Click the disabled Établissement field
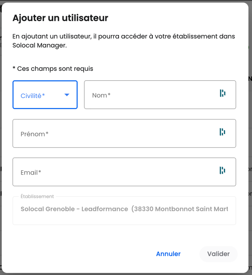Viewport: 252px width, 275px height. tap(124, 214)
